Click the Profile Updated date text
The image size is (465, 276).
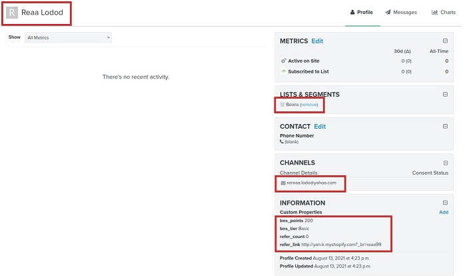(342, 266)
